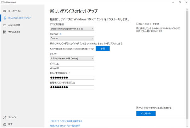Expand the OS build Custom dropdown
This screenshot has width=190, height=128.
(72, 38)
